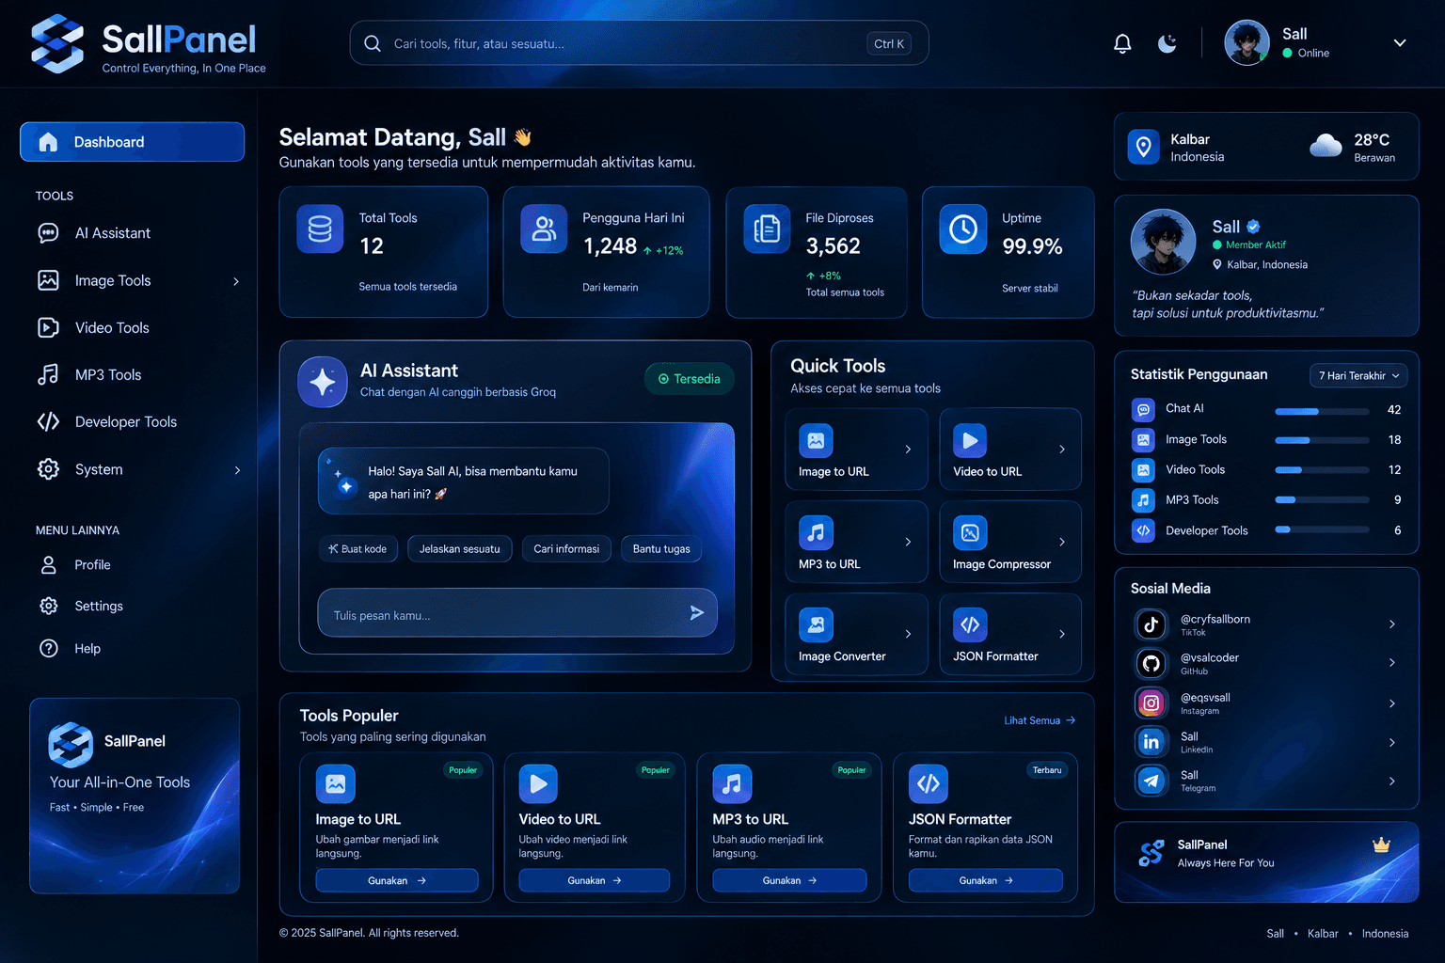
Task: Choose the Buat kode suggestion chip
Action: pyautogui.click(x=358, y=549)
